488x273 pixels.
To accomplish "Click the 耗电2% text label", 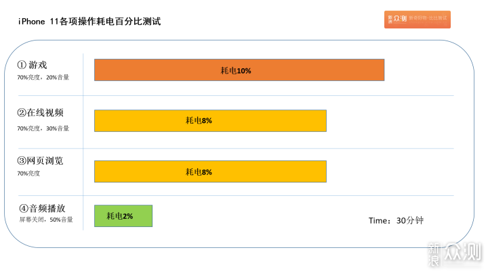I will 120,216.
